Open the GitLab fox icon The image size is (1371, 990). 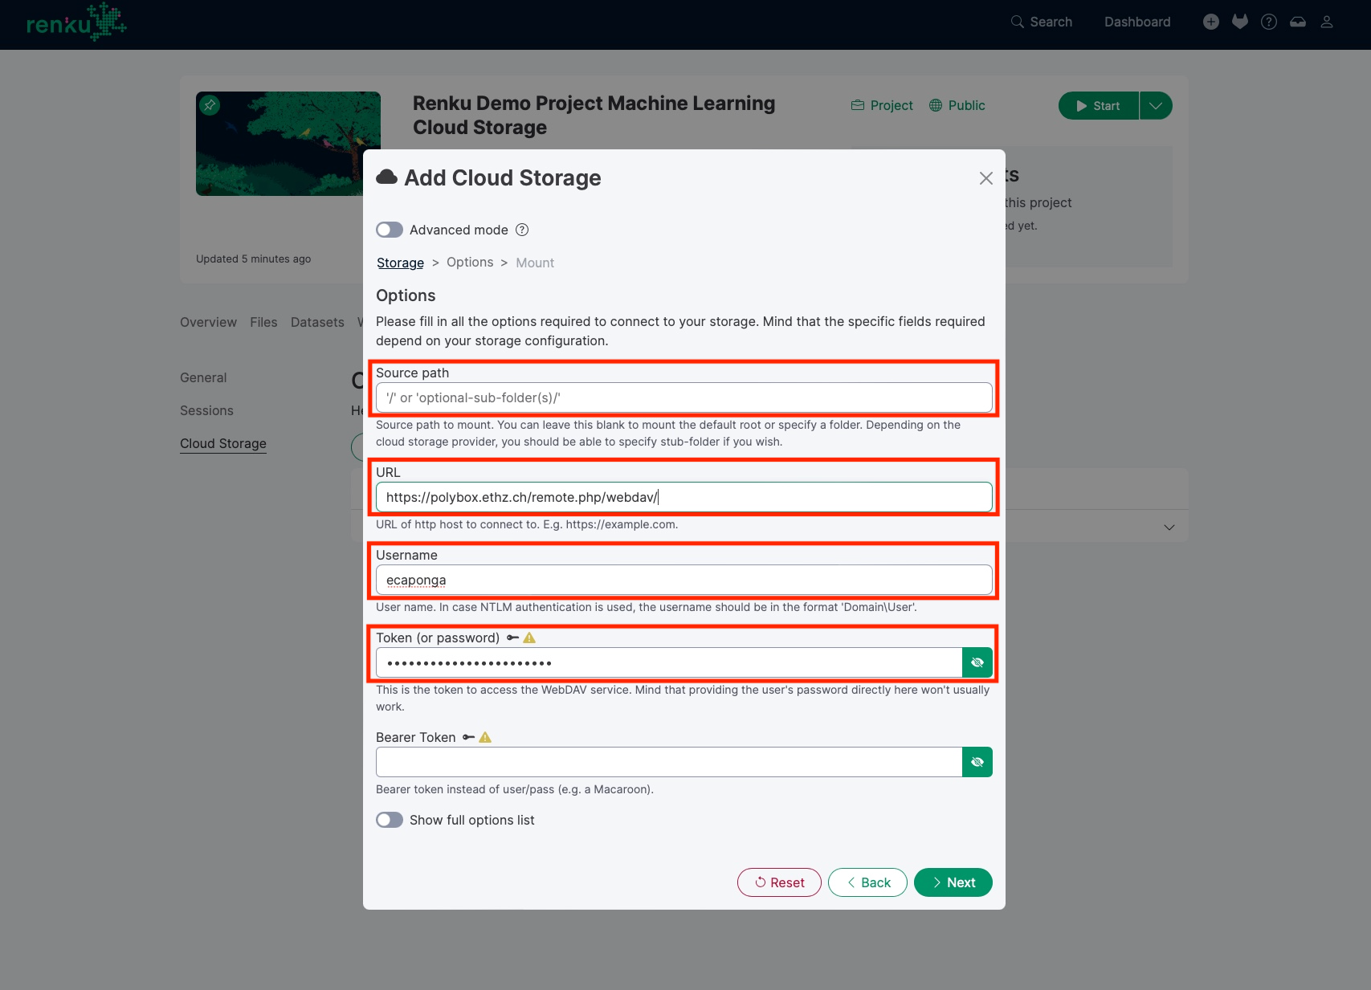[1240, 22]
